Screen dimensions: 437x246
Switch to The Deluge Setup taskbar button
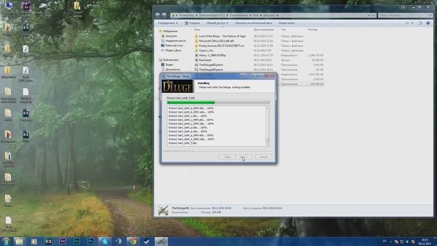coord(161,241)
